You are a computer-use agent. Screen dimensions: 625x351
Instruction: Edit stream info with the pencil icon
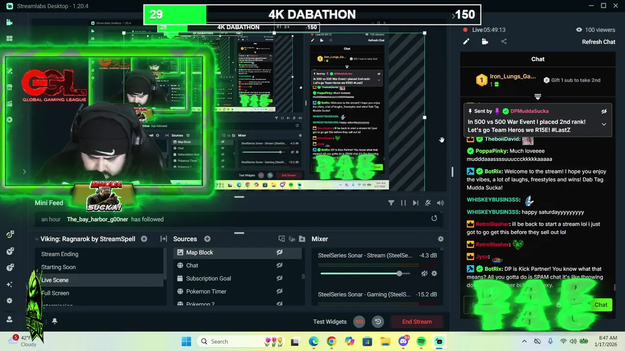[x=466, y=41]
